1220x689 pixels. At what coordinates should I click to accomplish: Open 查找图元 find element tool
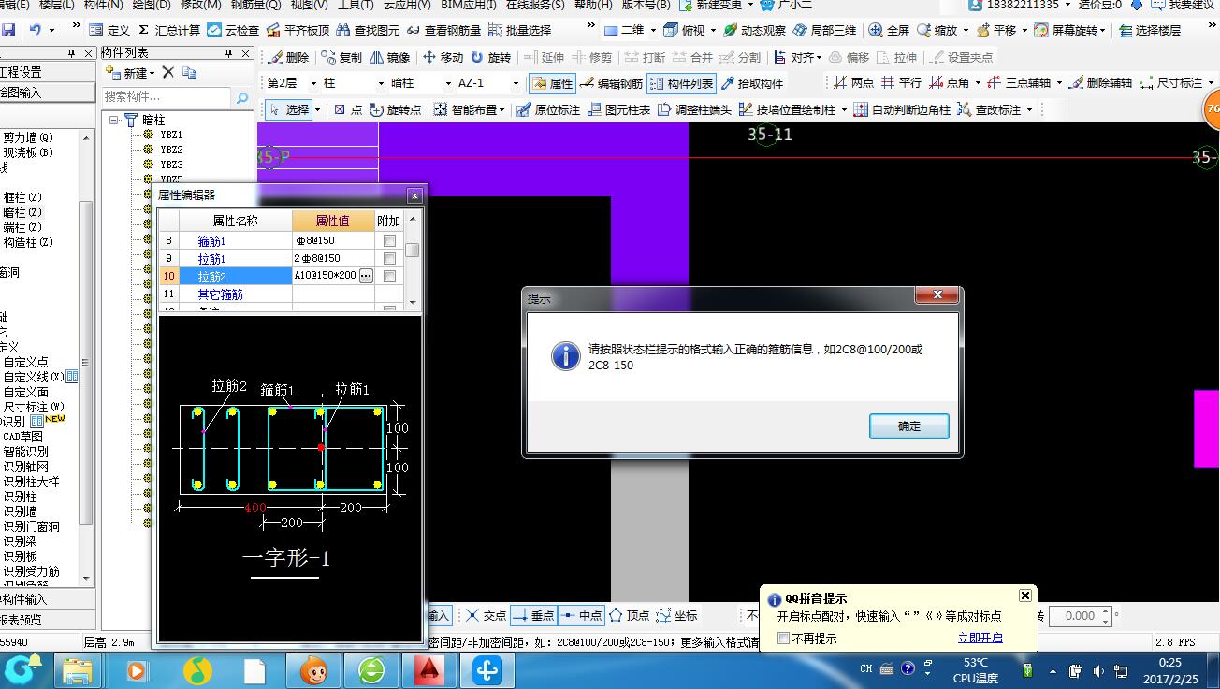(370, 30)
